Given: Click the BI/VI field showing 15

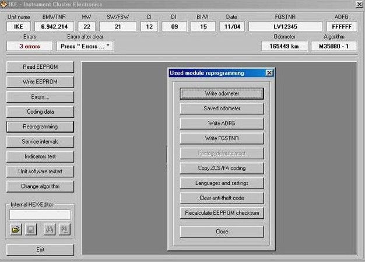Looking at the screenshot, I should pos(203,26).
